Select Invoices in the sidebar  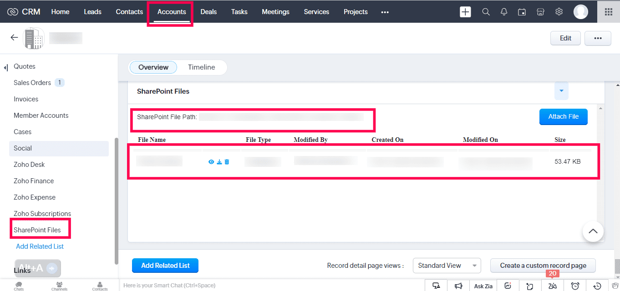tap(26, 99)
